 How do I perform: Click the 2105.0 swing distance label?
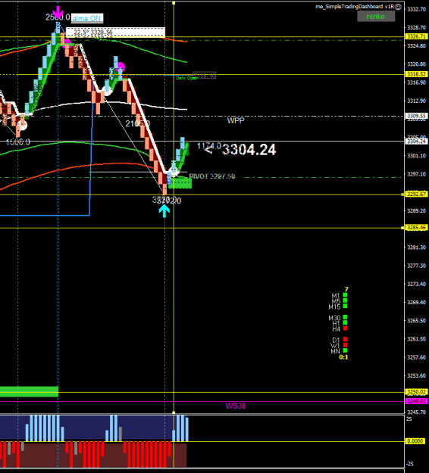[x=138, y=123]
